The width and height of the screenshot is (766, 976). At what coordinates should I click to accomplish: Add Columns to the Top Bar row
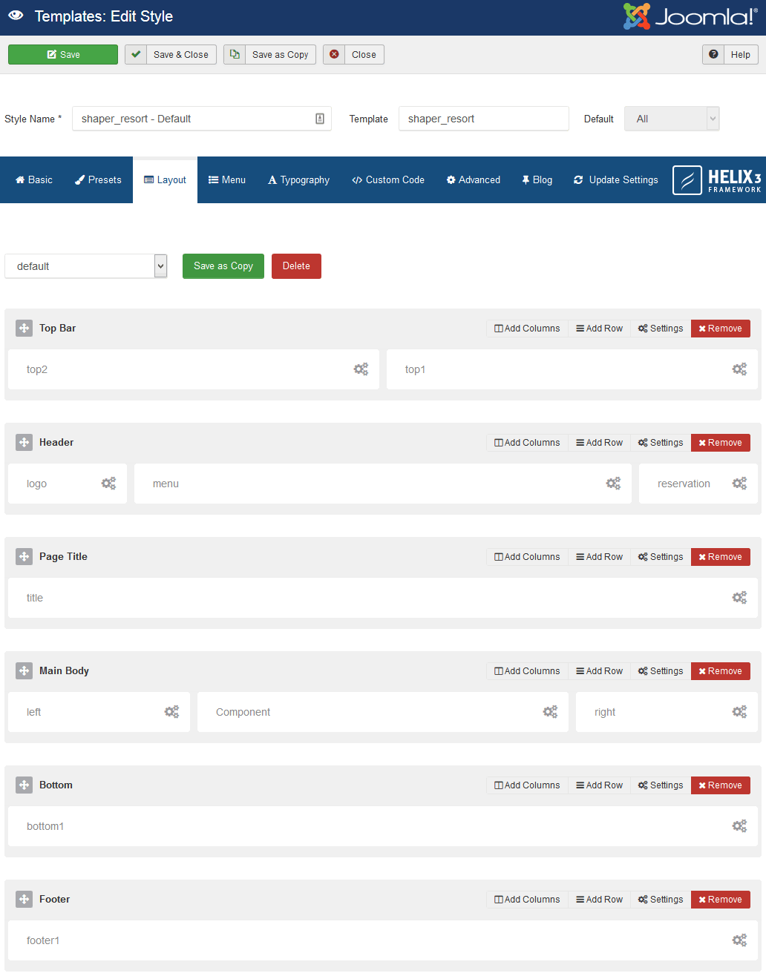527,329
